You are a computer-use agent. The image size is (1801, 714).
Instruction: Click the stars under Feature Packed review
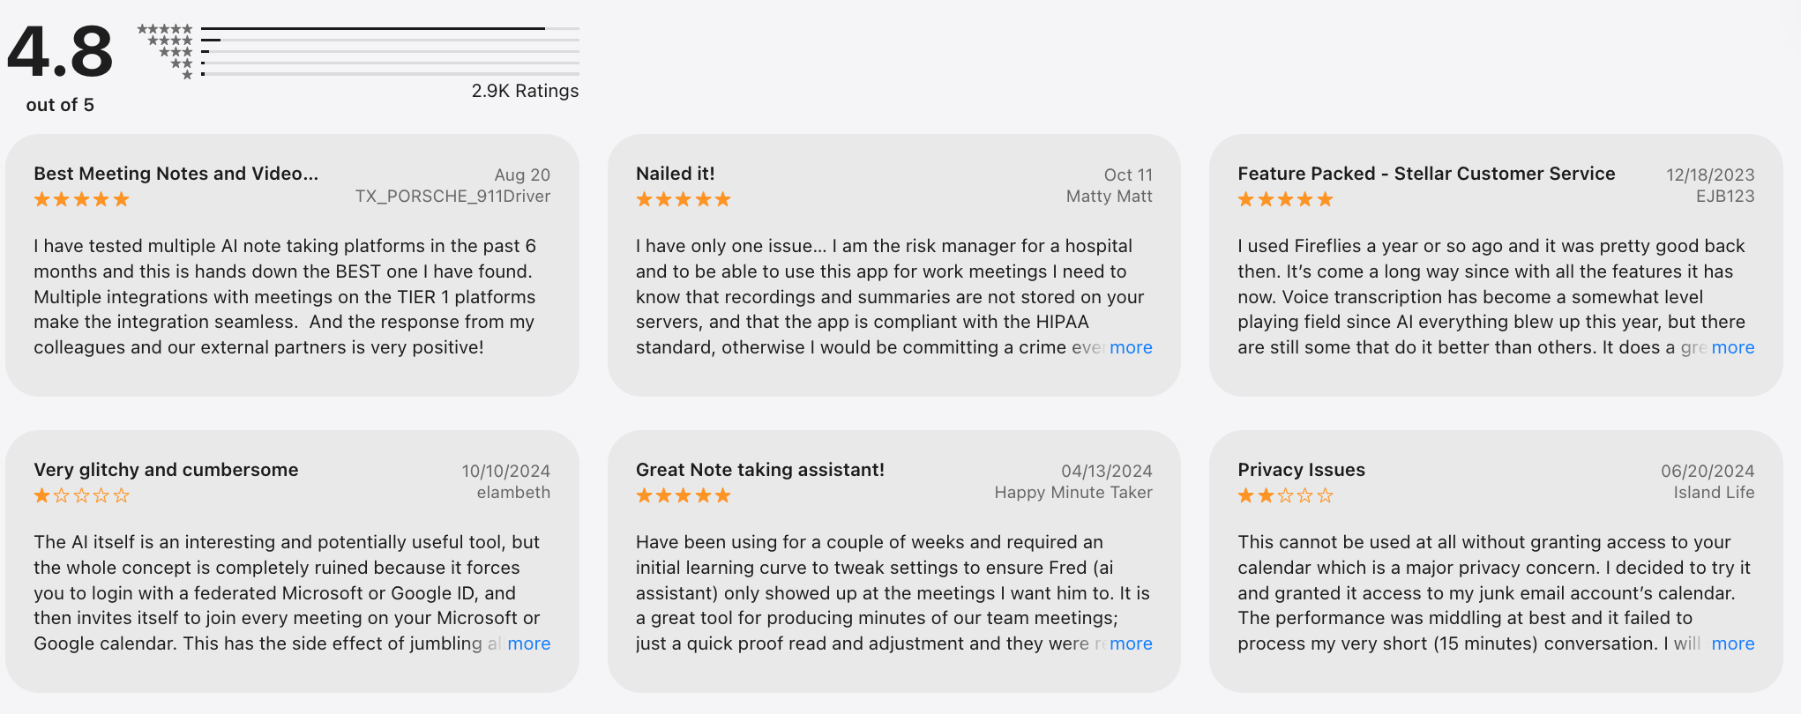[1284, 199]
